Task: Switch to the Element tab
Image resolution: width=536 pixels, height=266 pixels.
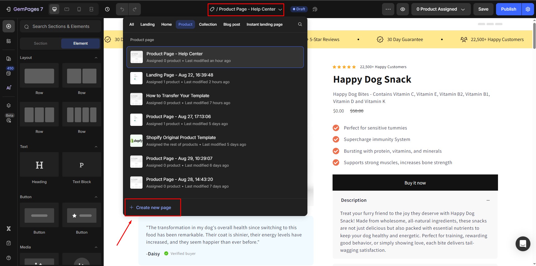Action: [80, 43]
